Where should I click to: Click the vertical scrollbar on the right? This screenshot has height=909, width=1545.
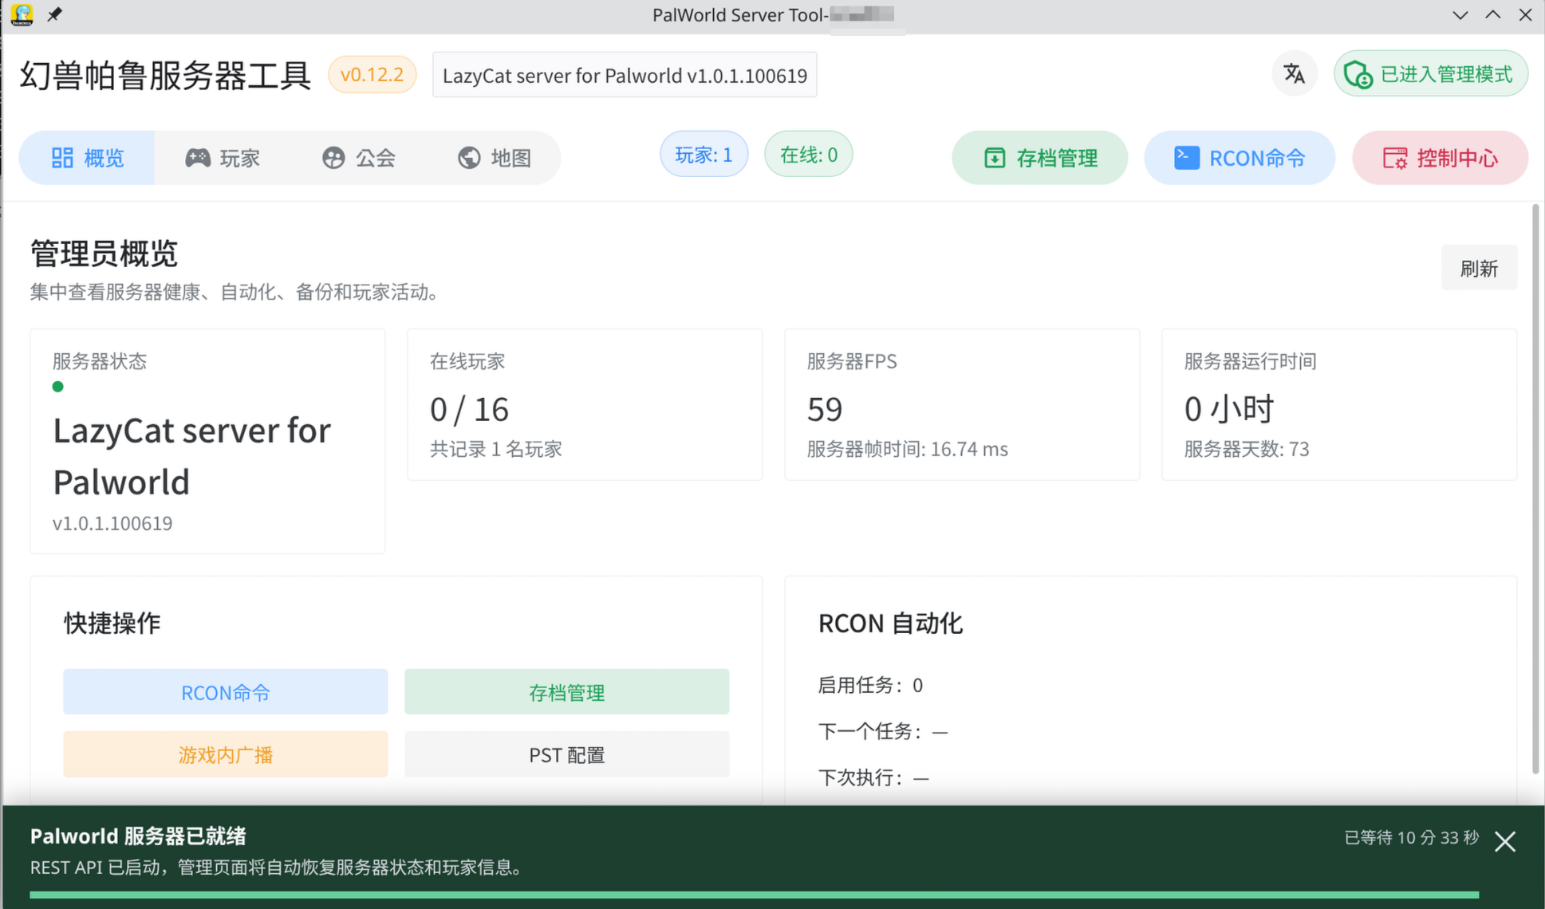pos(1535,488)
